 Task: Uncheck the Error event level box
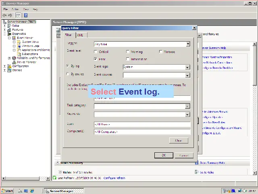point(96,59)
